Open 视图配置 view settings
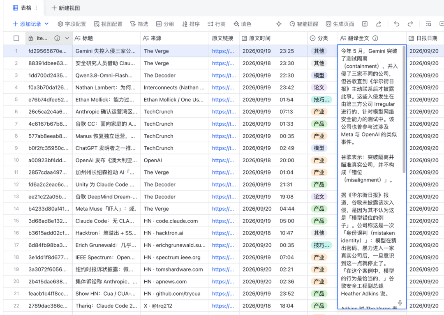Screen dimensions: 444x315 [x=108, y=24]
